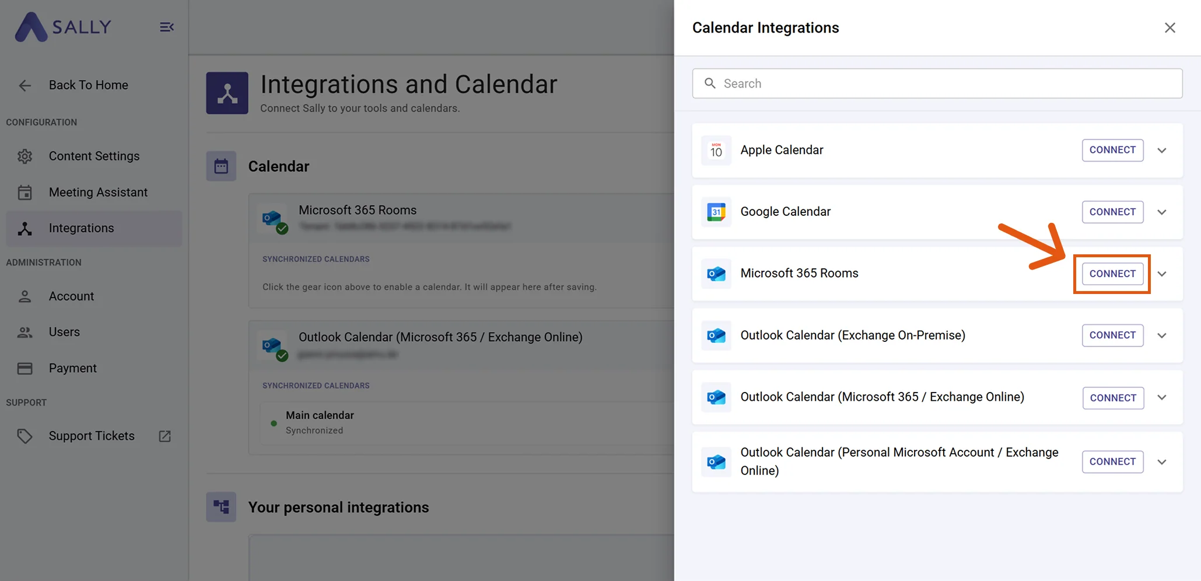Click the Integrations sidebar icon
Viewport: 1201px width, 581px height.
24,228
